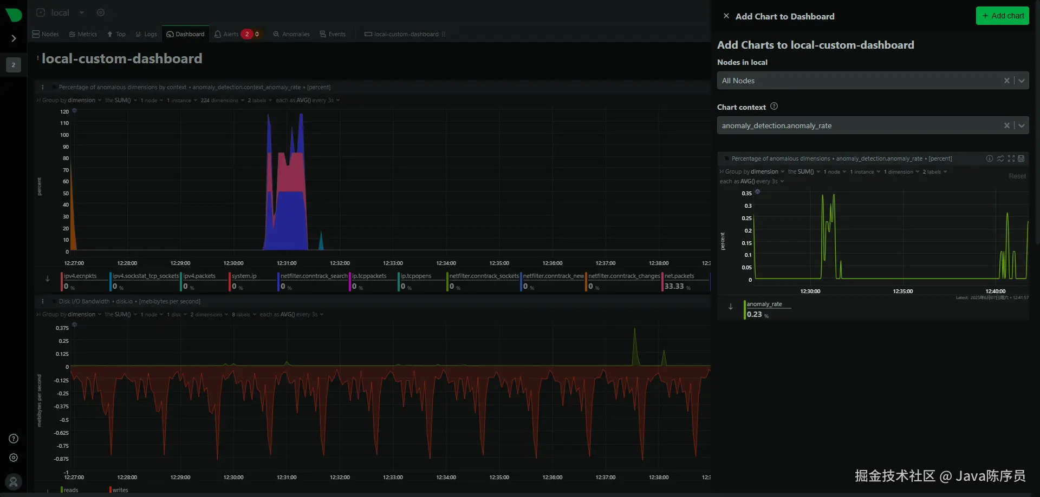The image size is (1040, 497).
Task: Open 1 dimension dropdown in preview chart
Action: coord(901,171)
